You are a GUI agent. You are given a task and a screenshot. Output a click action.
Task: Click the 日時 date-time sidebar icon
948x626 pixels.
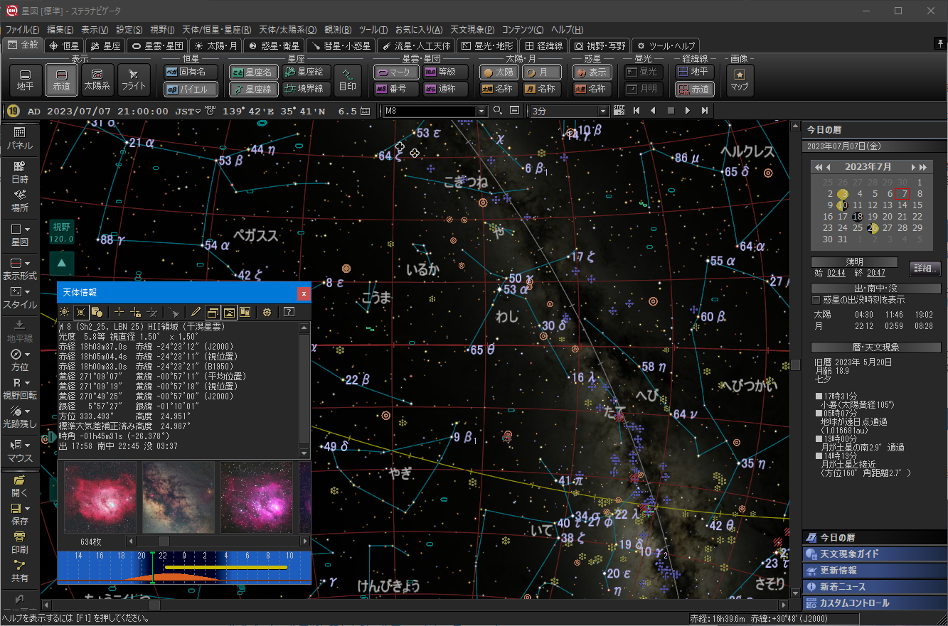[x=20, y=171]
